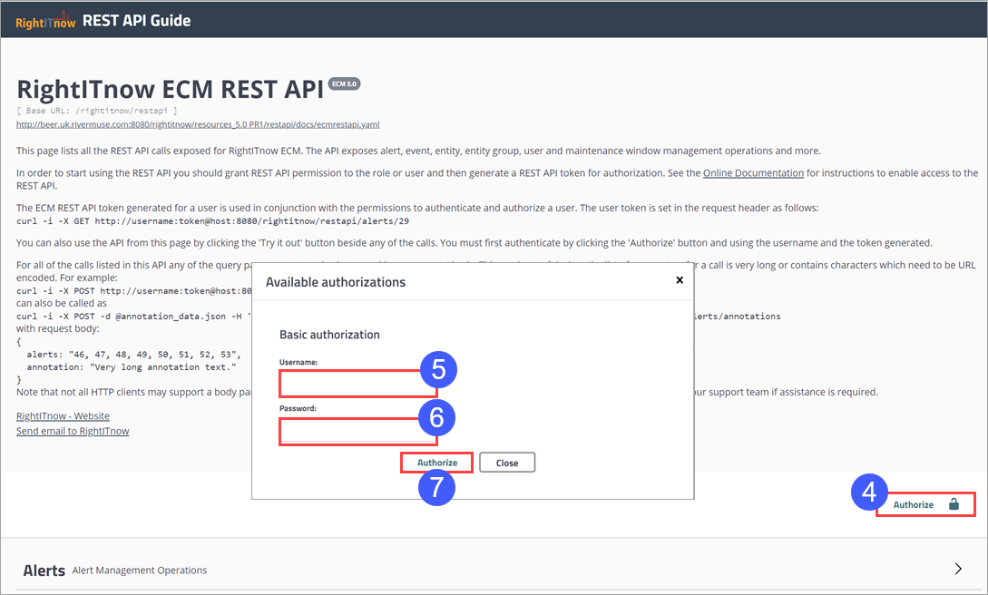This screenshot has height=595, width=988.
Task: Click the Available authorizations dialog title
Action: 336,282
